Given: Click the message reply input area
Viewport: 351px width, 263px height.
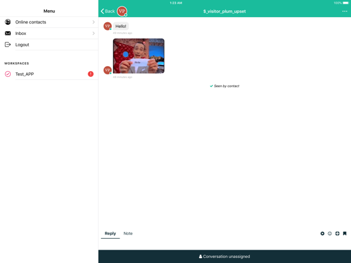Looking at the screenshot, I should [224, 245].
